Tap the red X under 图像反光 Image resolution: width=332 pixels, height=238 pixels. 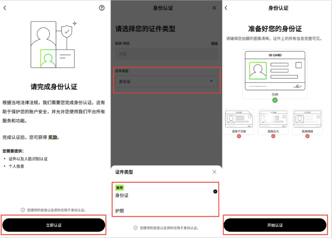273,136
